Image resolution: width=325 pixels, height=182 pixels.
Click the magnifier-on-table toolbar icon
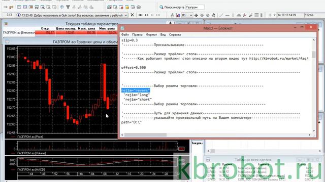click(x=43, y=7)
